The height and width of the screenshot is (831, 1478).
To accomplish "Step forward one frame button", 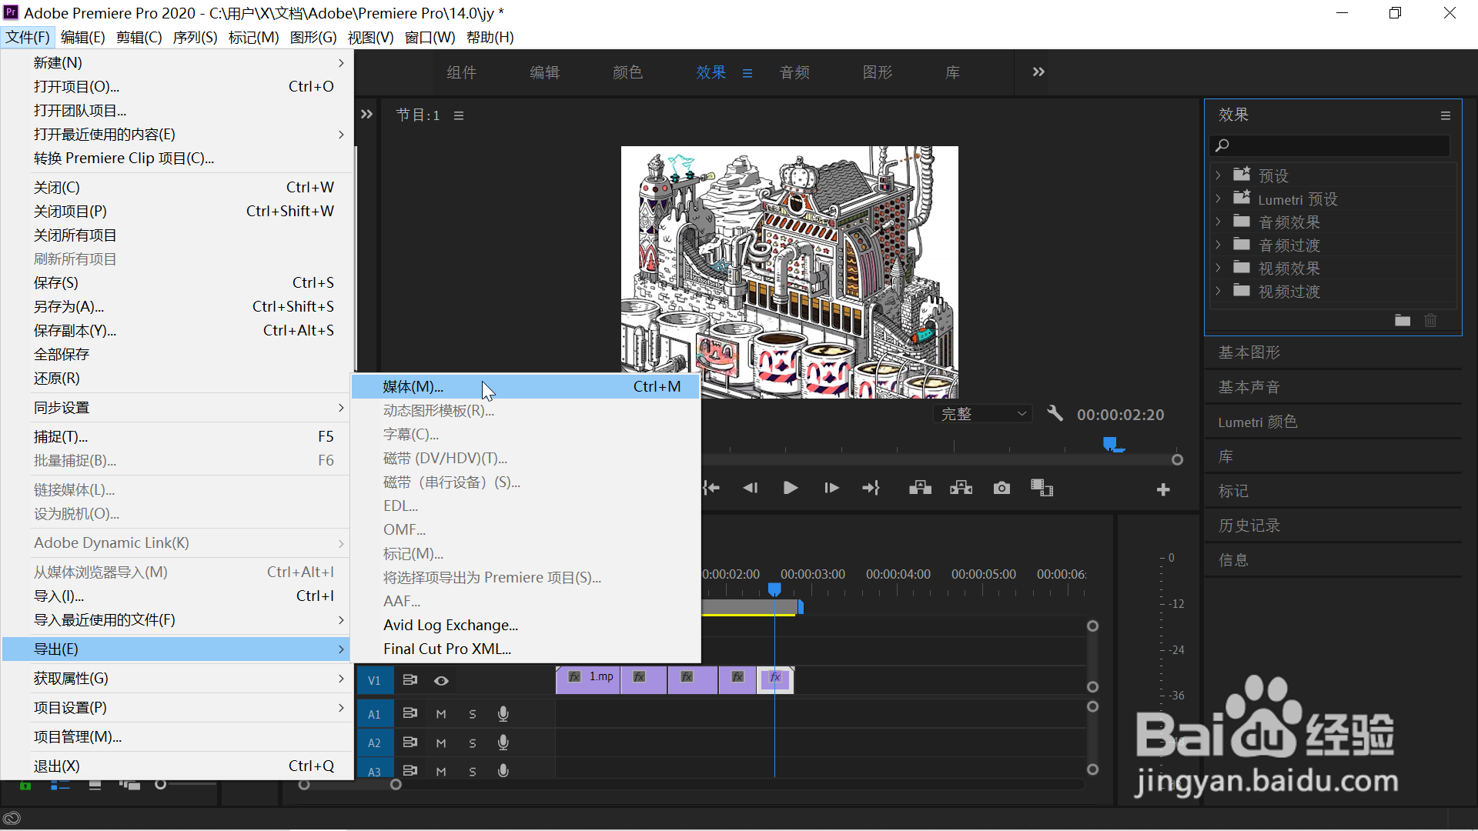I will click(x=831, y=488).
